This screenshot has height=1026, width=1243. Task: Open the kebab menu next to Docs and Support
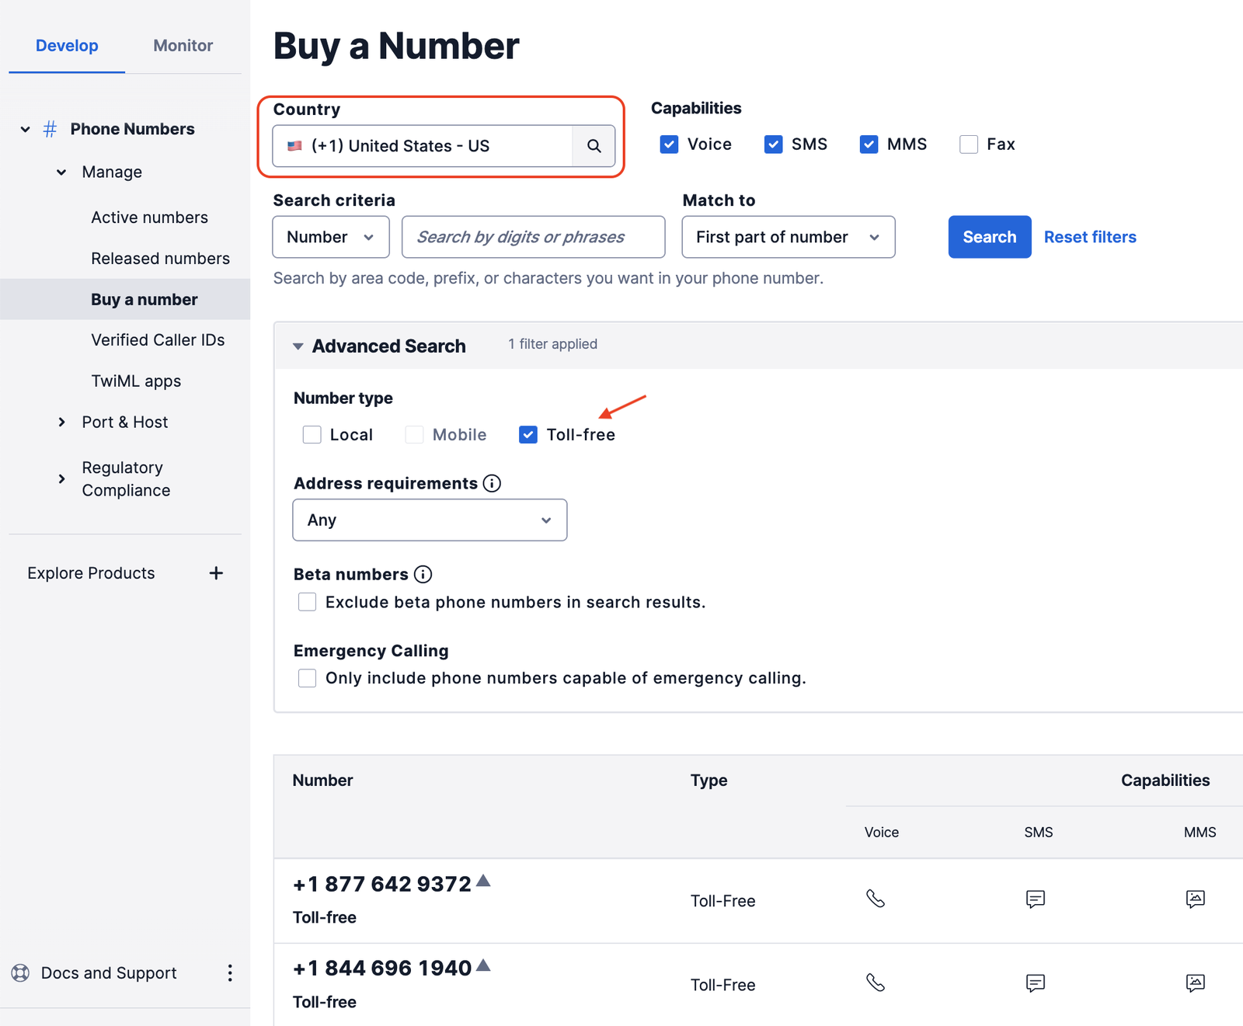click(230, 972)
